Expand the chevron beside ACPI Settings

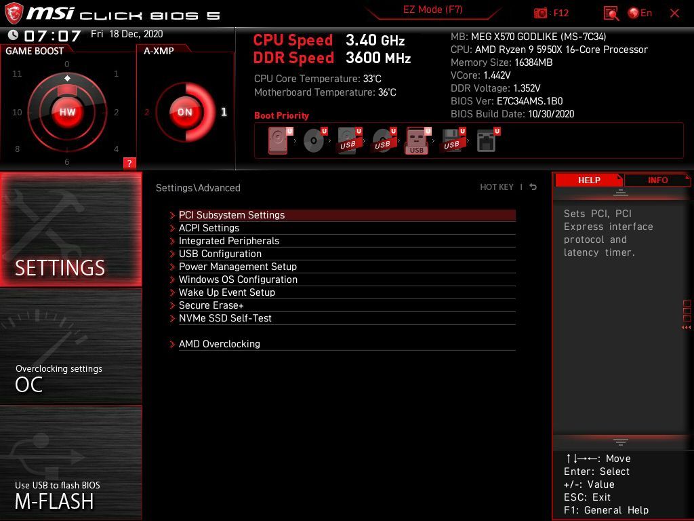(172, 228)
